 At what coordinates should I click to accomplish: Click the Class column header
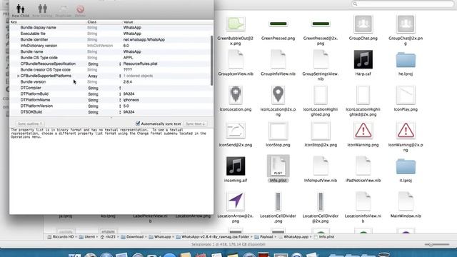(x=104, y=22)
